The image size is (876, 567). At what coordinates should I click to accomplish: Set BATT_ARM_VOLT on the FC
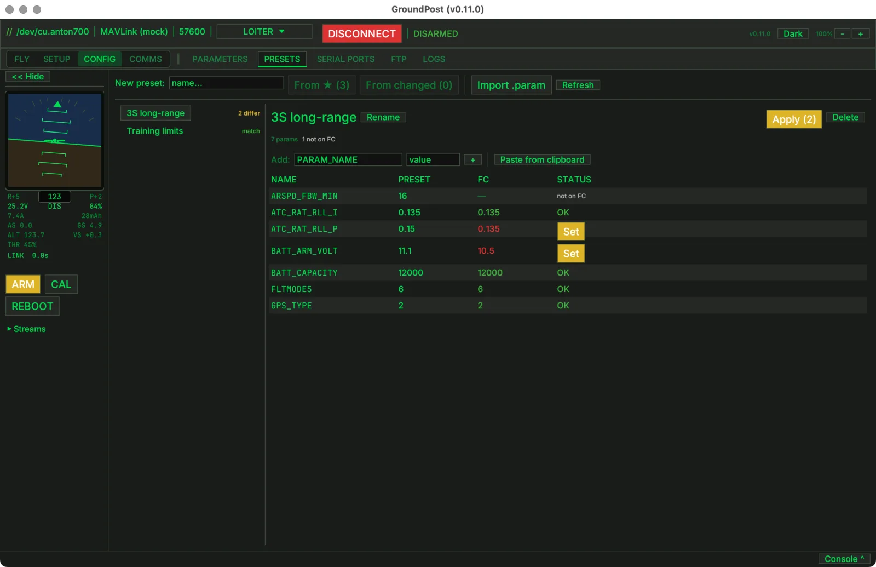[571, 254]
